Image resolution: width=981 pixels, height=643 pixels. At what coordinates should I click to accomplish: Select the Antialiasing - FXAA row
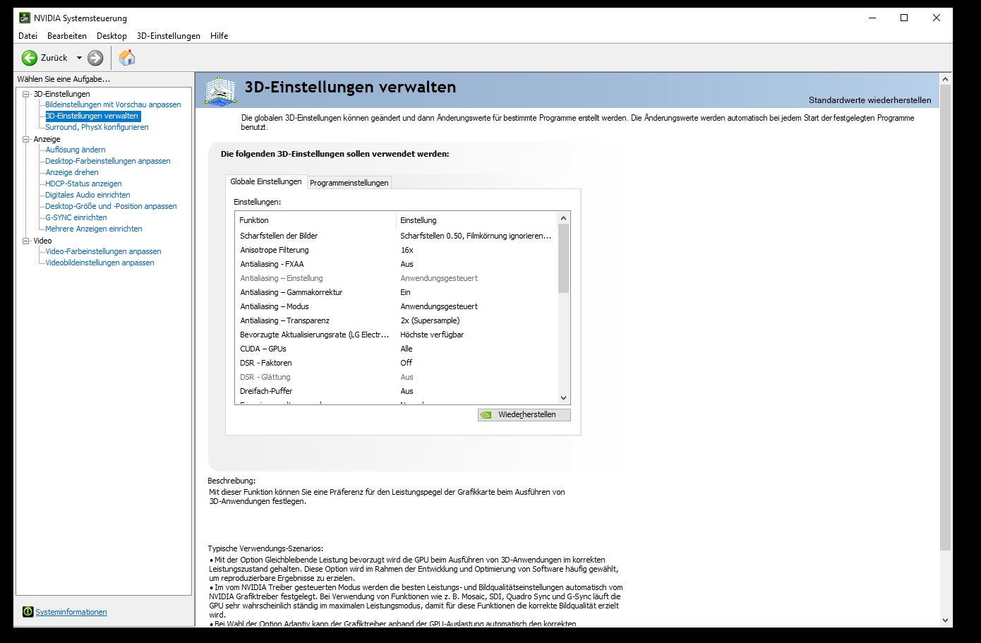click(395, 264)
